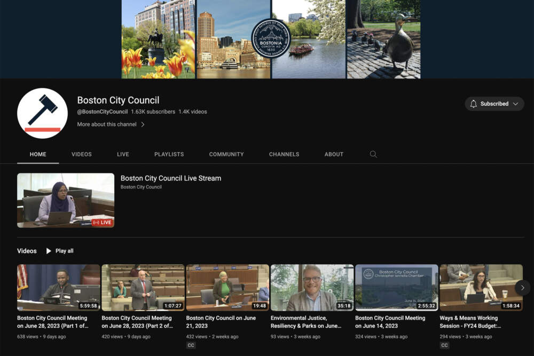Image resolution: width=534 pixels, height=356 pixels.
Task: Click the 1:58:34 duration badge
Action: click(x=511, y=306)
